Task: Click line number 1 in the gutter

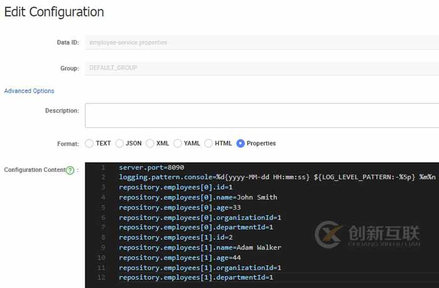Action: 102,168
